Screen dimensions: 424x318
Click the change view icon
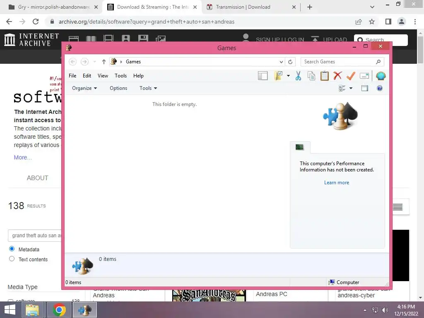[342, 88]
